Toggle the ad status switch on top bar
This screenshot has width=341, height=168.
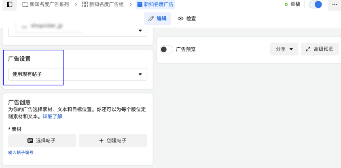click(315, 4)
